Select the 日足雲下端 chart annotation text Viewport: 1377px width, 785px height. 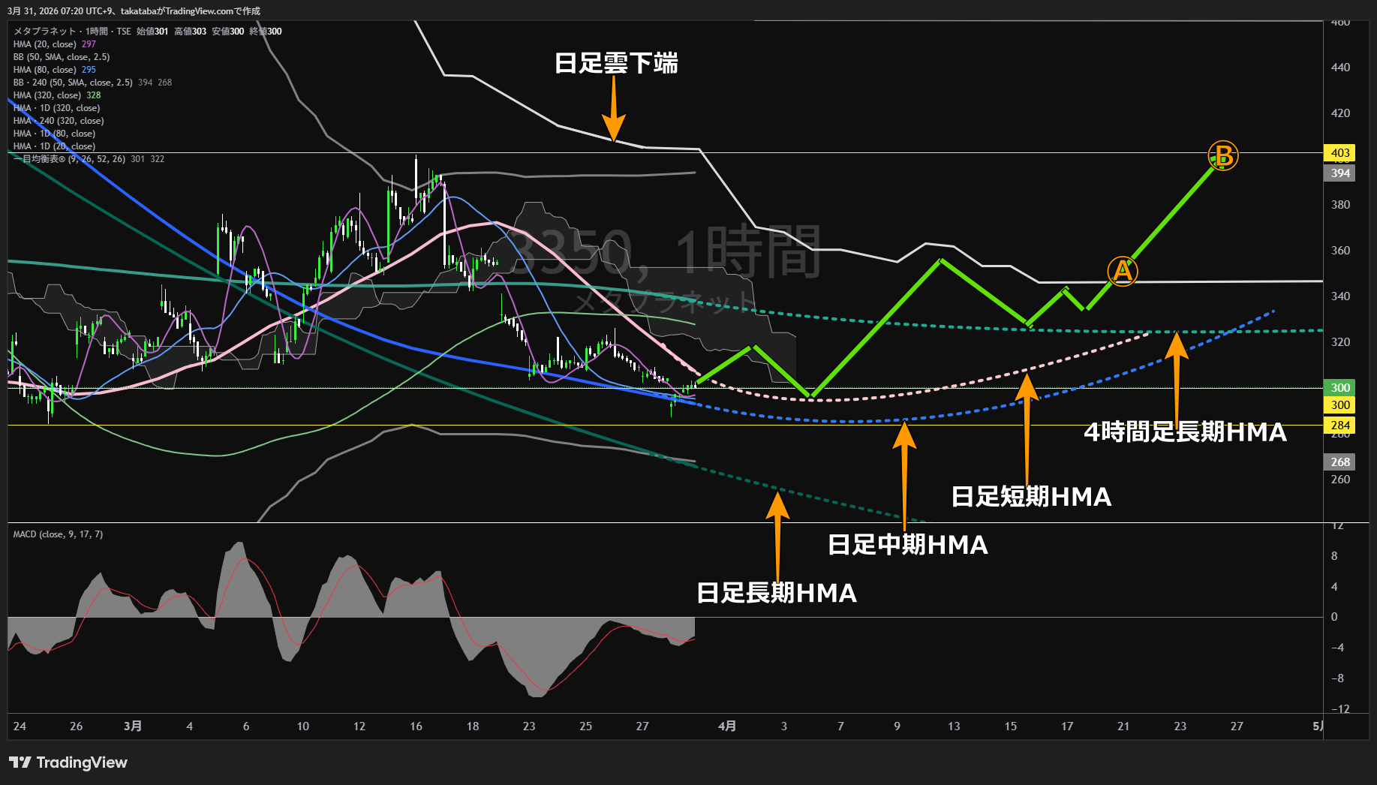click(x=616, y=63)
